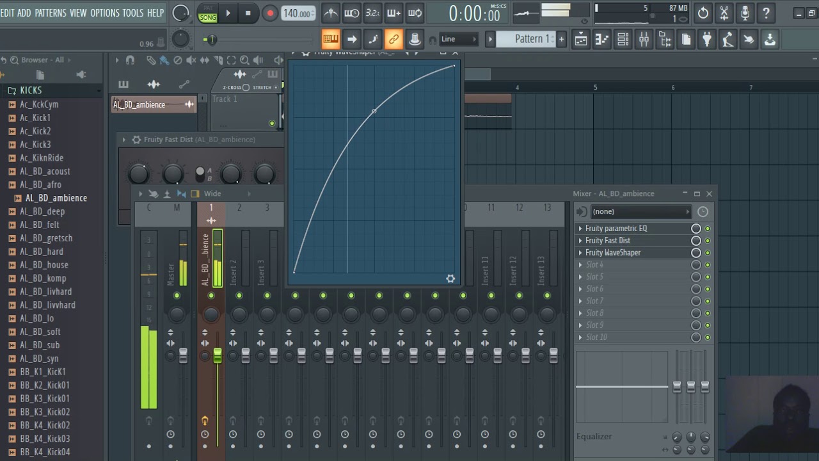Viewport: 819px width, 461px height.
Task: Enable wait for input to start
Action: (x=352, y=12)
